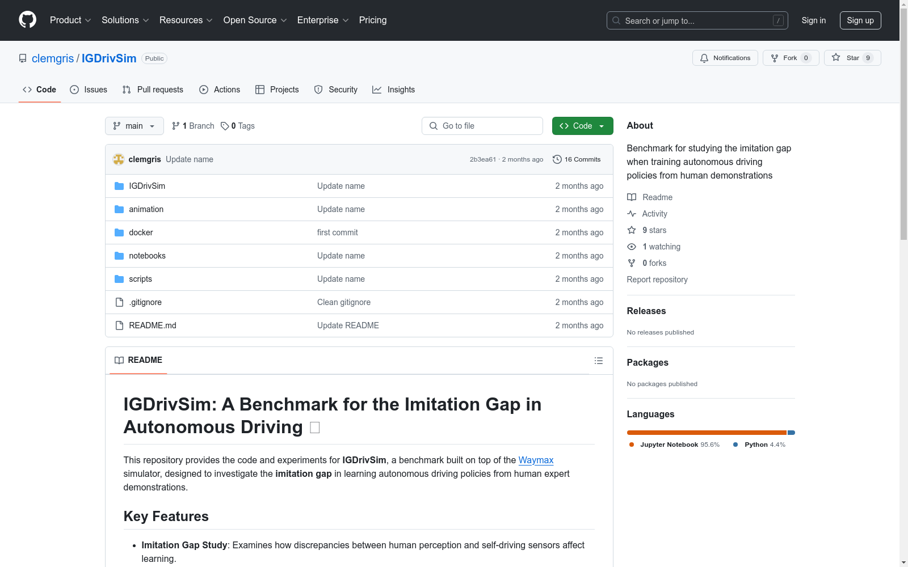Screen dimensions: 908x567
Task: Click the docker folder icon
Action: pyautogui.click(x=119, y=232)
